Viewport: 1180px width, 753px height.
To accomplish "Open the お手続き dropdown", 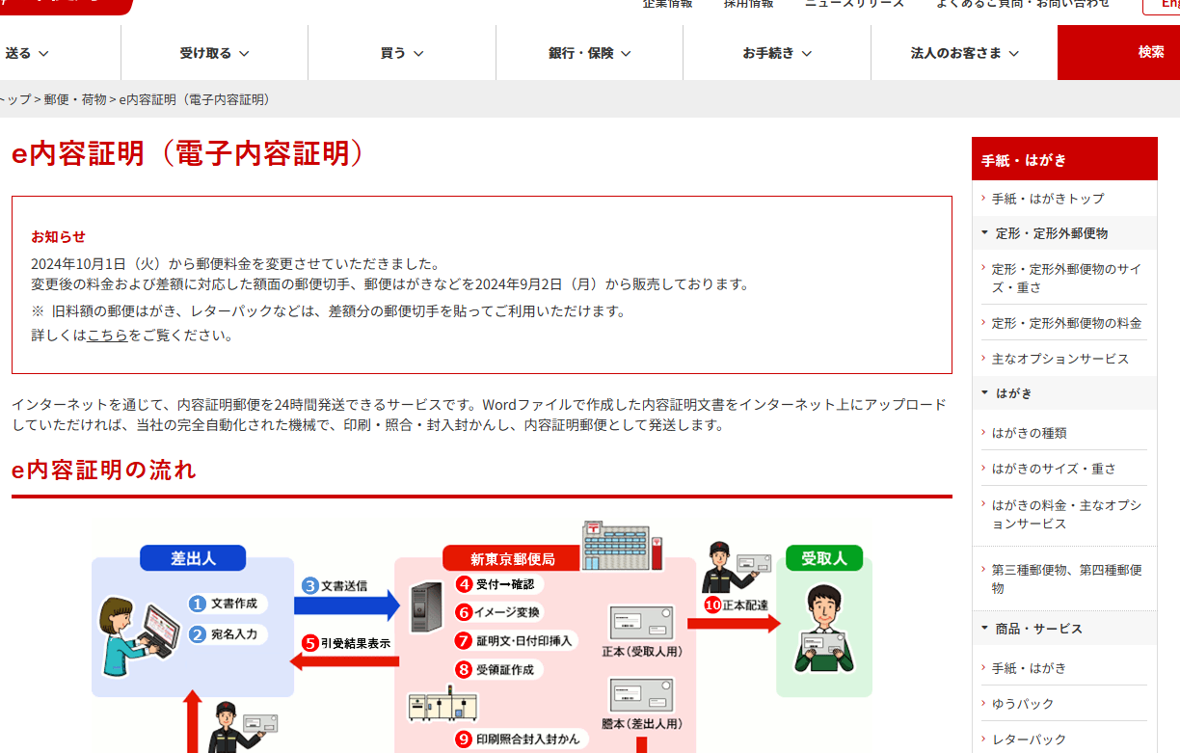I will [x=777, y=53].
